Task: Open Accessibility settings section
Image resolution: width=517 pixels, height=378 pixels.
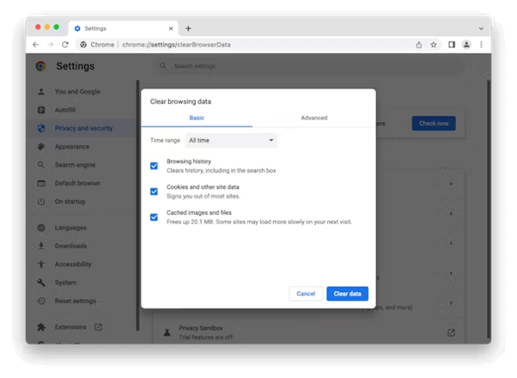Action: coord(73,264)
